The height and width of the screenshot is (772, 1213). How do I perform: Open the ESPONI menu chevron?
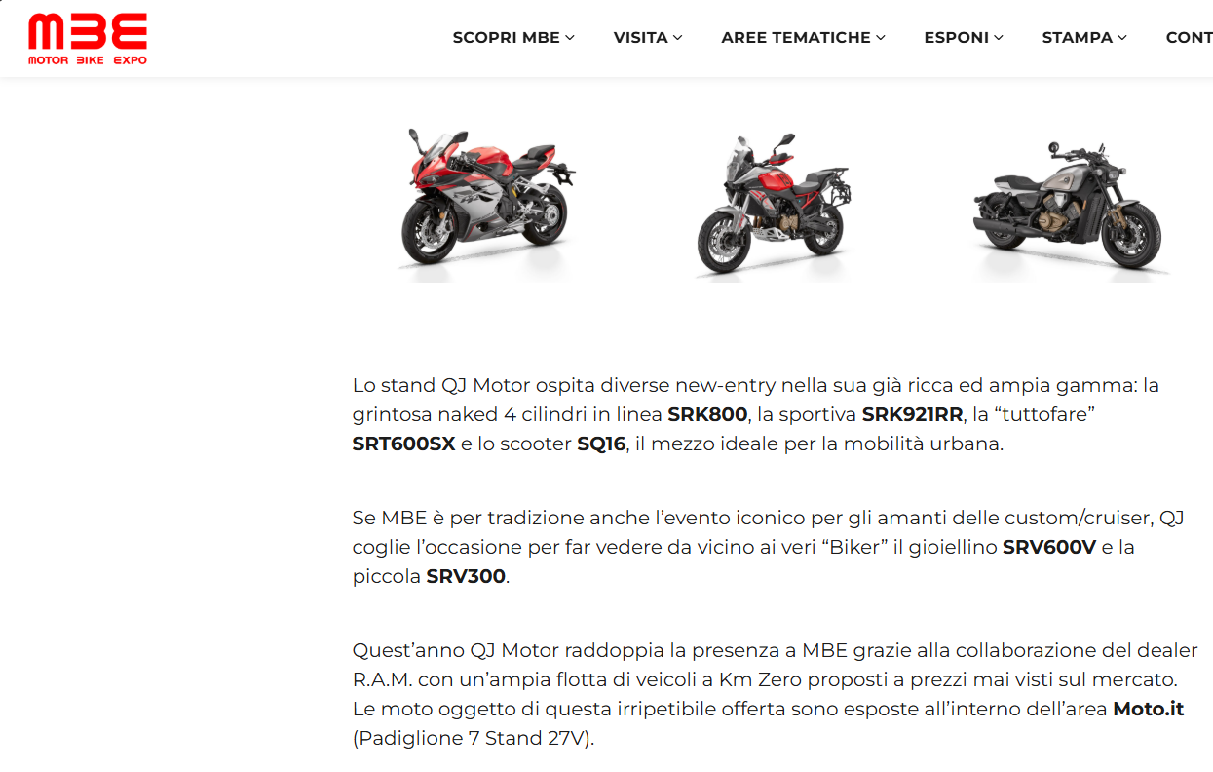[998, 38]
